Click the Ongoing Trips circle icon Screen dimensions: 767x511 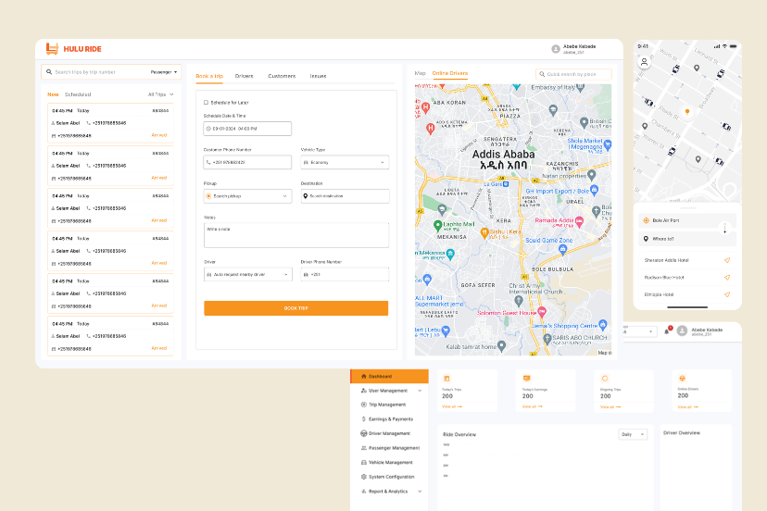[x=605, y=379]
